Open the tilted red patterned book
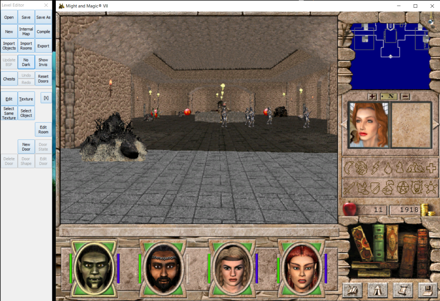This screenshot has height=301, width=440. (363, 244)
